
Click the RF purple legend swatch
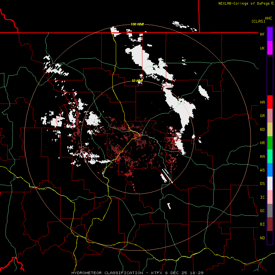click(270, 34)
